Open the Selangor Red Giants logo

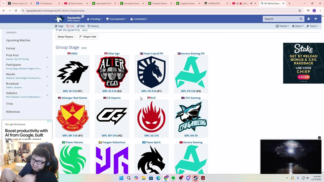click(x=72, y=117)
